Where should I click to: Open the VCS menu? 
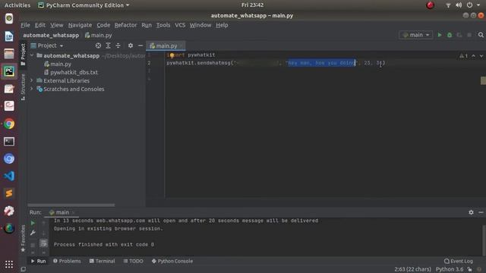coord(180,25)
